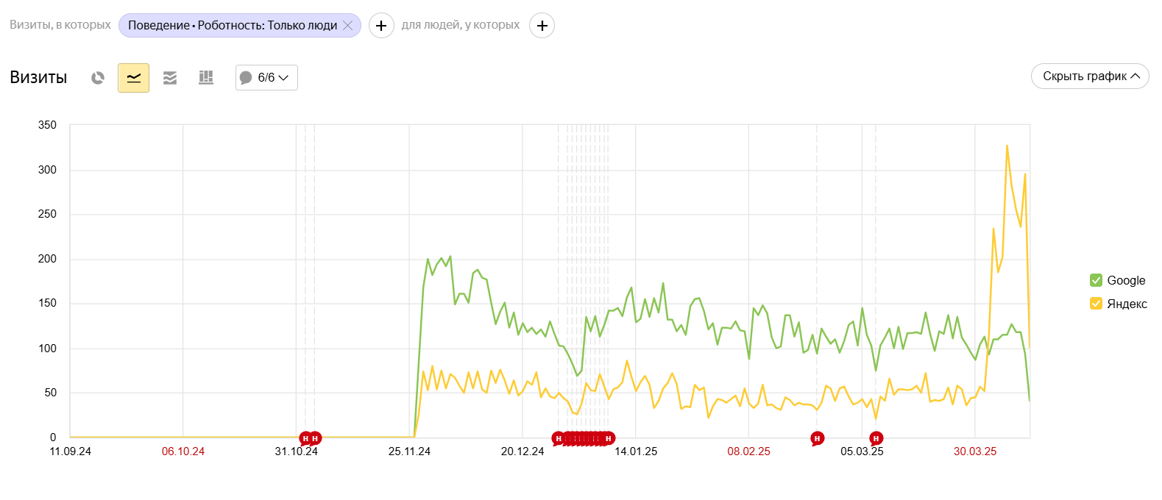Click the leftmost note marker near 31.10.24

305,439
